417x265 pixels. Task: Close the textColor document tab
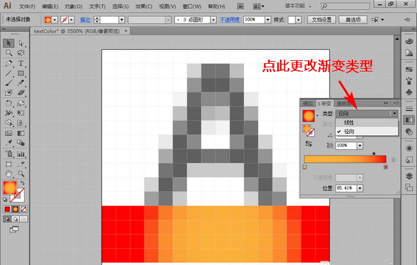pyautogui.click(x=126, y=31)
